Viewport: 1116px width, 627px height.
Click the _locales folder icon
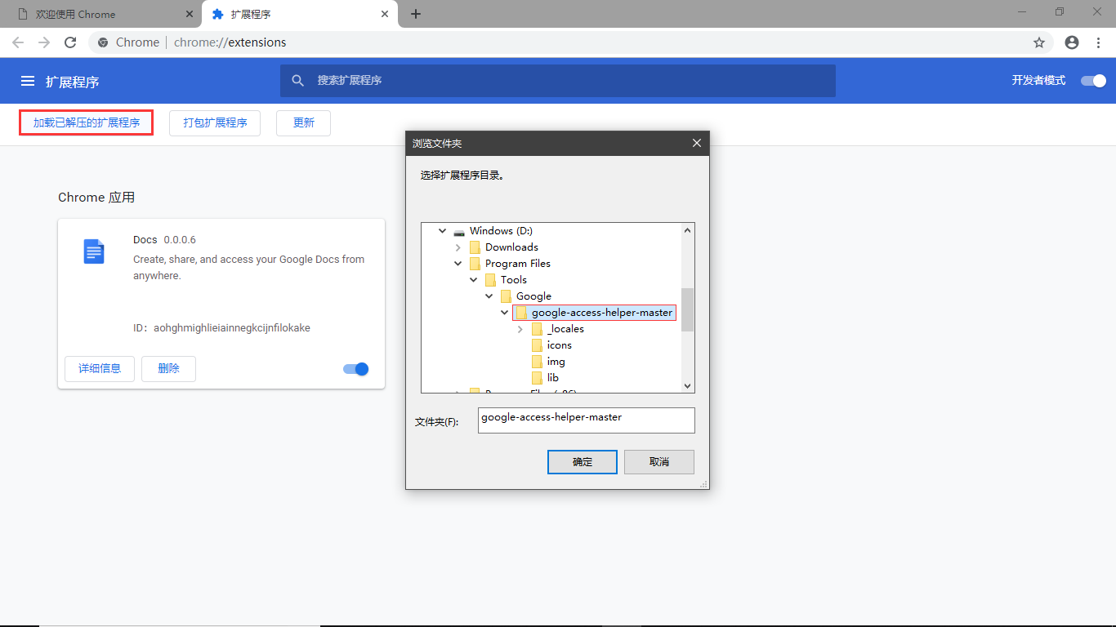pos(537,329)
